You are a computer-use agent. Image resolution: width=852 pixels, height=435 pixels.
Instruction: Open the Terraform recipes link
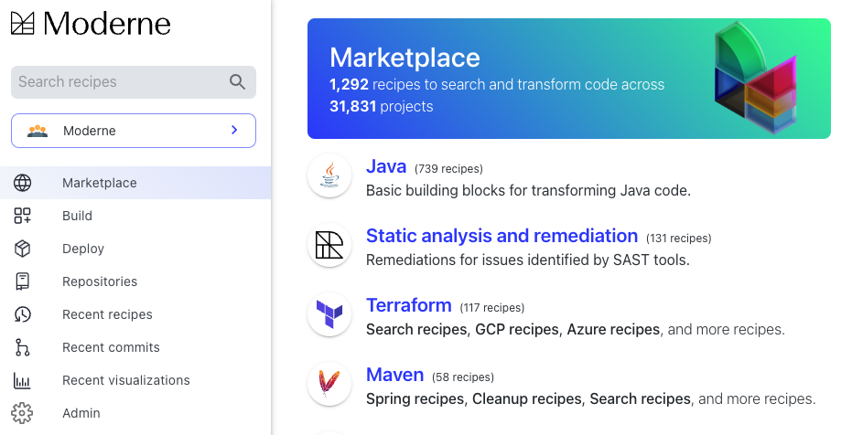tap(408, 305)
